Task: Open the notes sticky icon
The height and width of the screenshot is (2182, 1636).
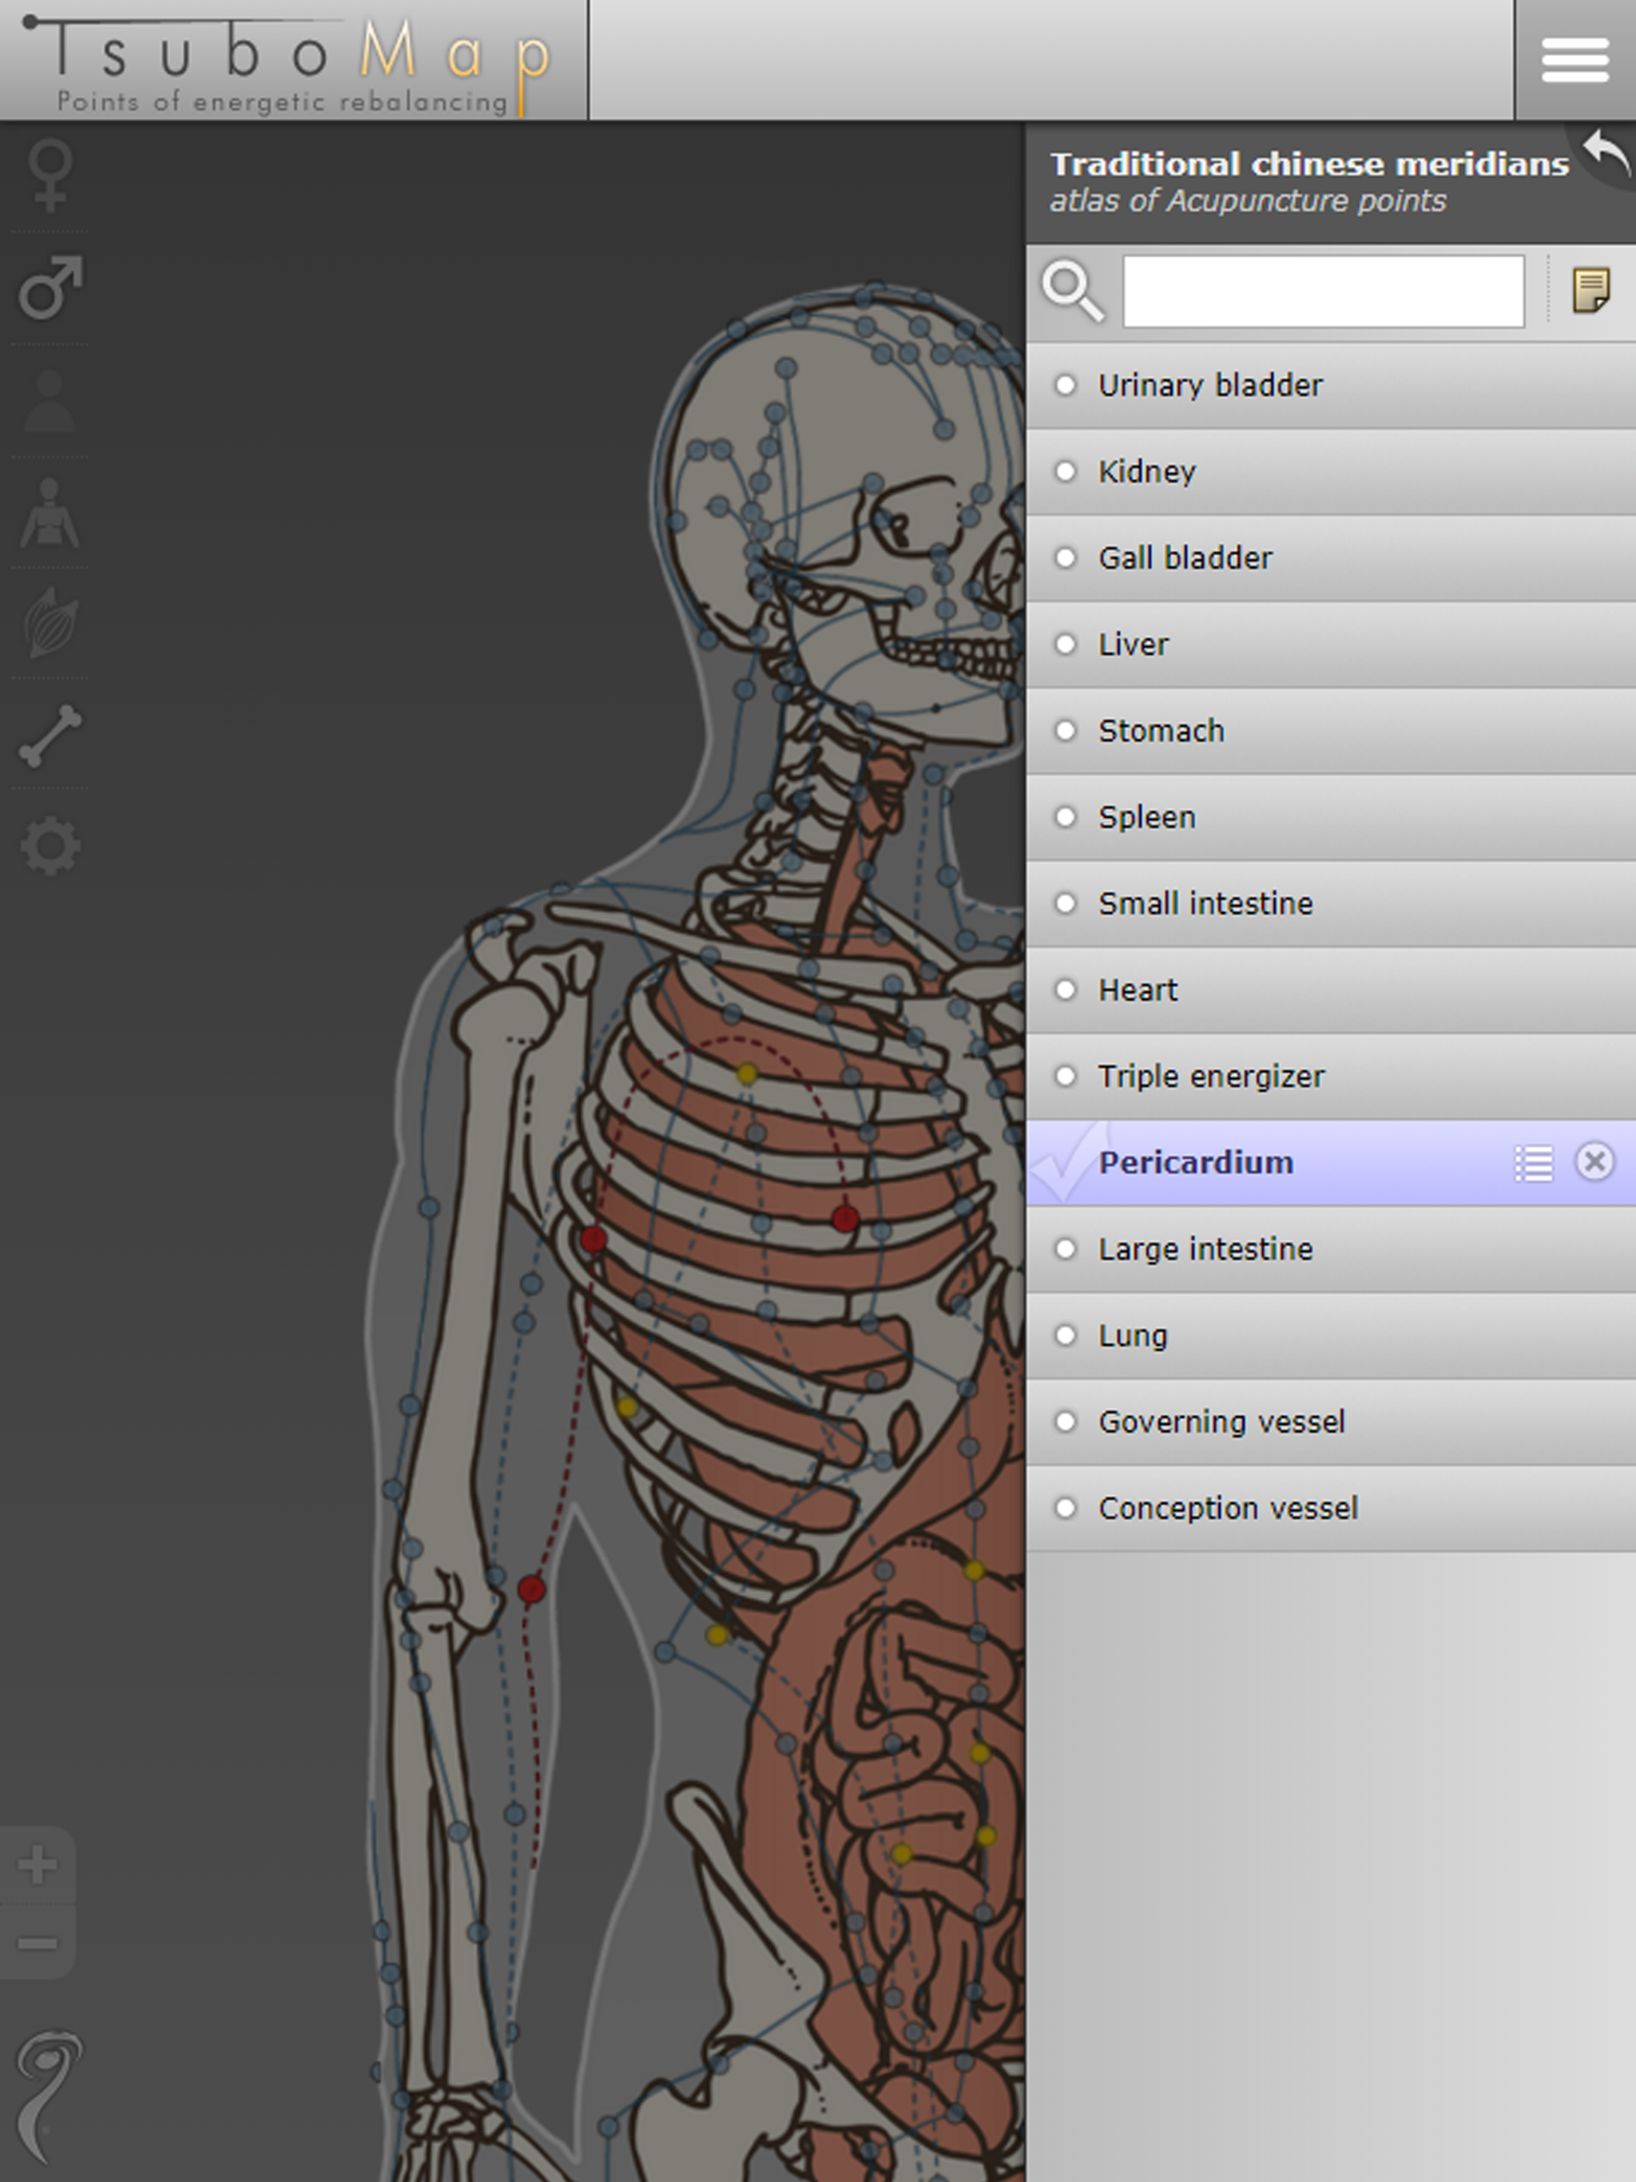Action: pyautogui.click(x=1590, y=291)
